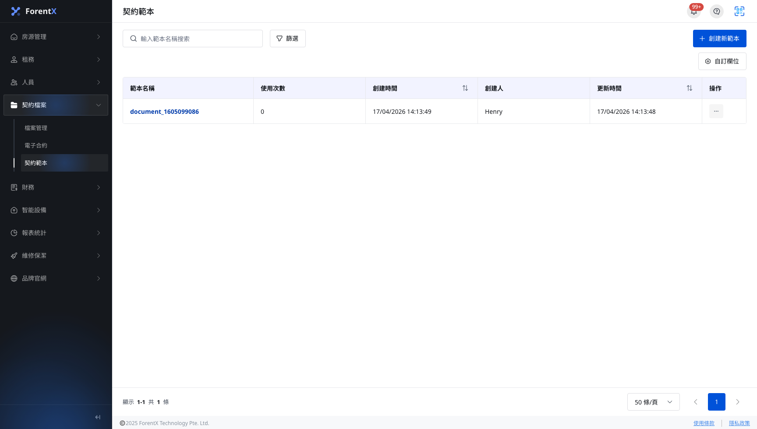Click the 財務 ledger icon
This screenshot has height=429, width=757.
tap(14, 187)
